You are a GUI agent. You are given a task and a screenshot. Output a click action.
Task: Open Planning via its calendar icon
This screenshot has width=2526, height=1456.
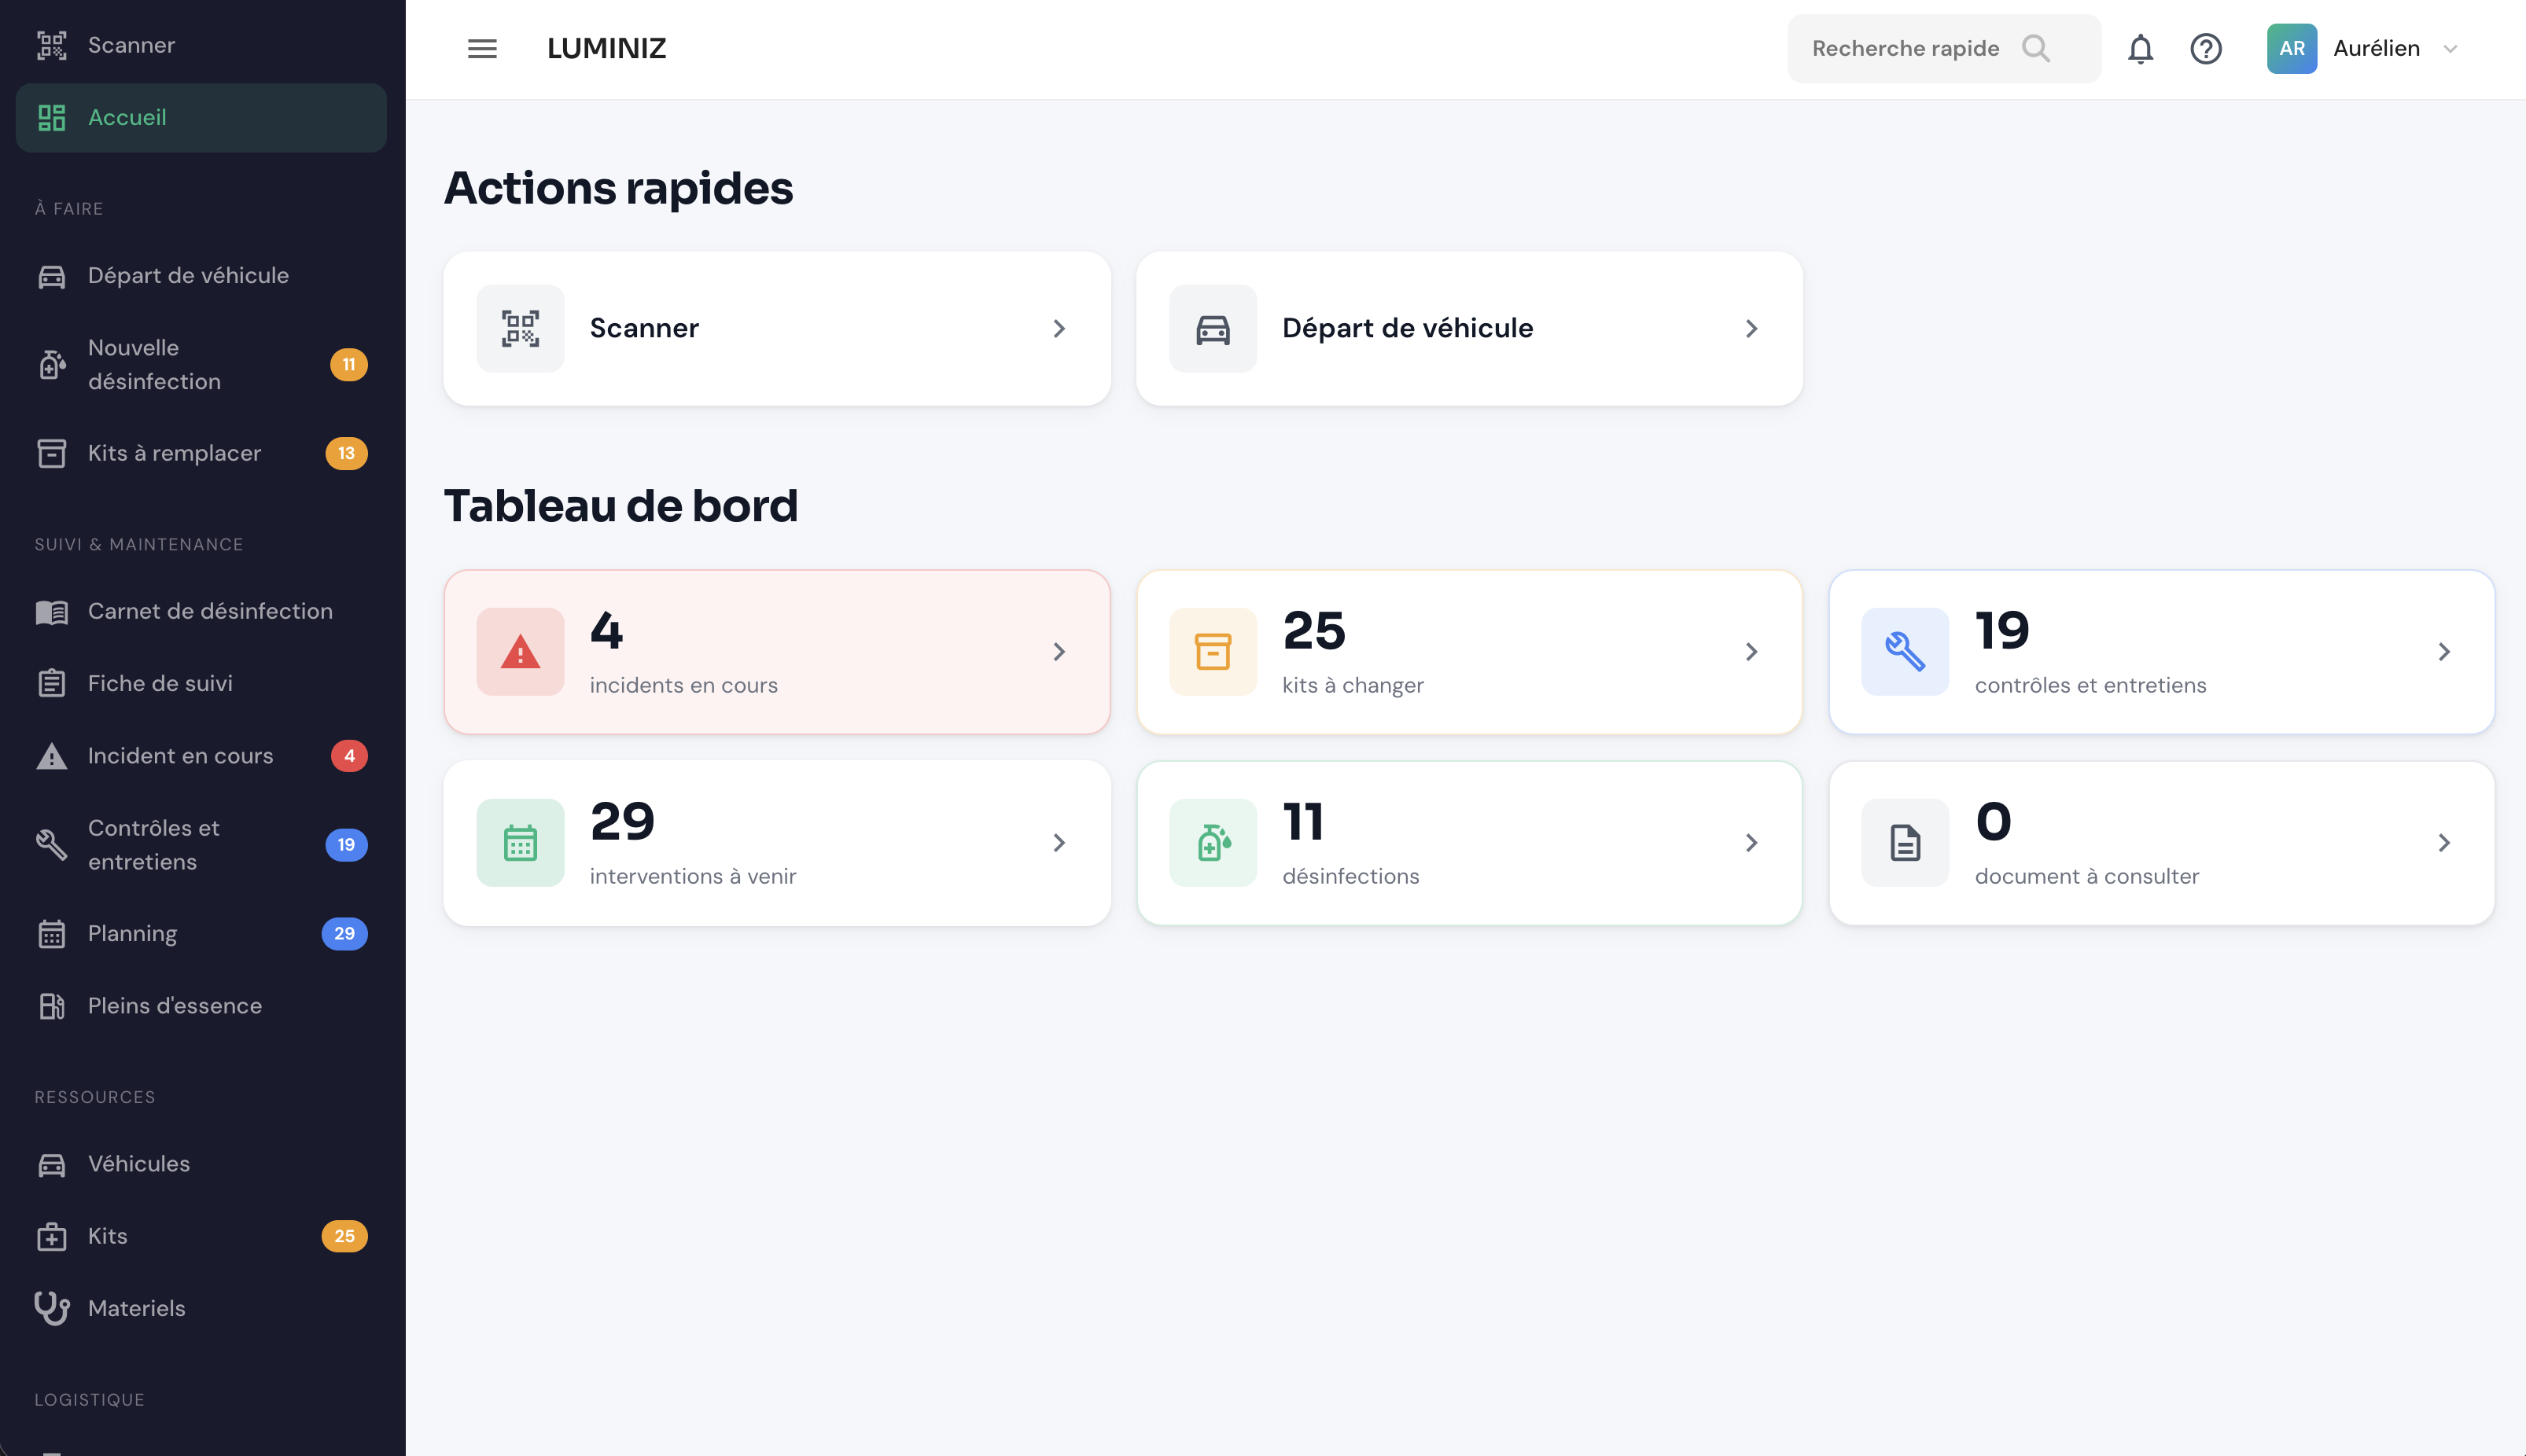51,933
